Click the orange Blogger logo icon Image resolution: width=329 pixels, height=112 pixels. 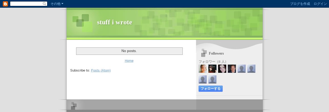click(5, 4)
